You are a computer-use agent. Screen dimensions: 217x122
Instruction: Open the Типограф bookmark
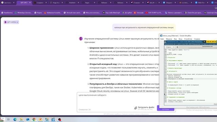139,13
